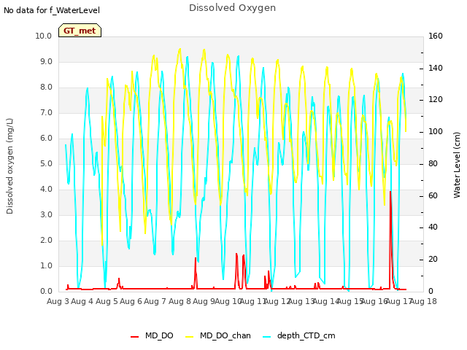Click the cyan depth_CTD_cm legend swatch

click(x=267, y=337)
